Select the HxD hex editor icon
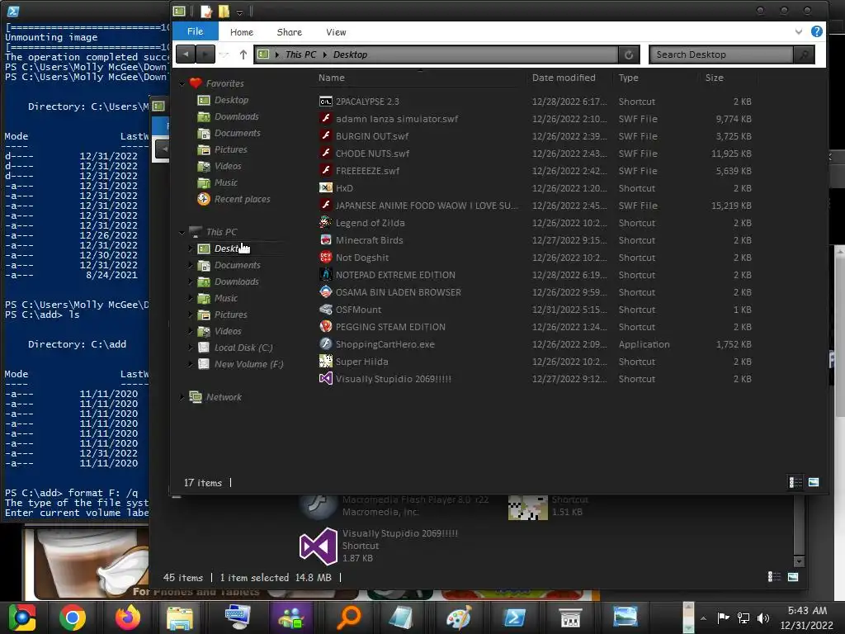845x634 pixels. click(x=325, y=187)
